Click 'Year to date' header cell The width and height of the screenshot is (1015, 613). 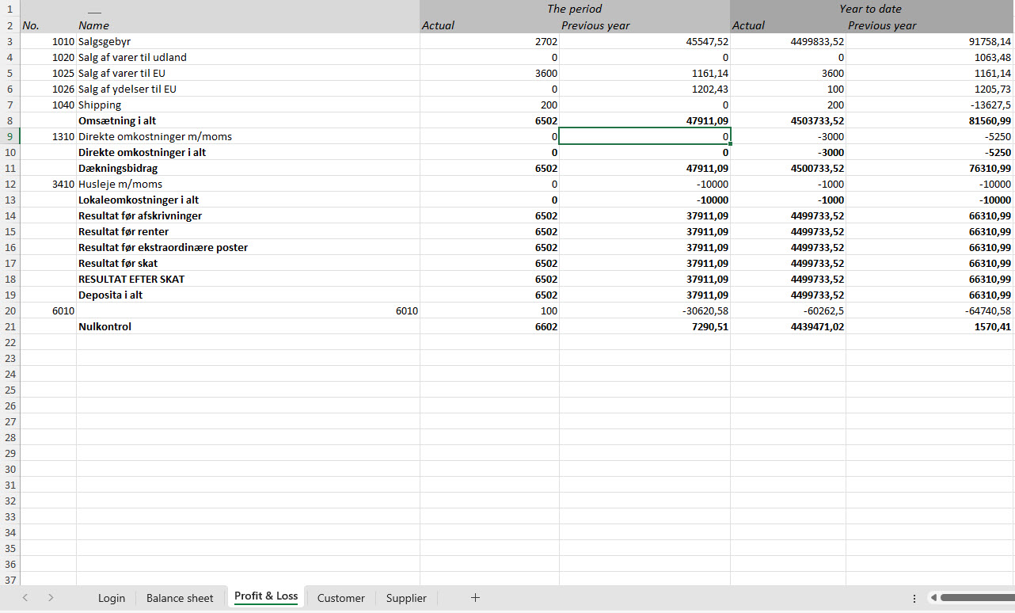click(870, 9)
